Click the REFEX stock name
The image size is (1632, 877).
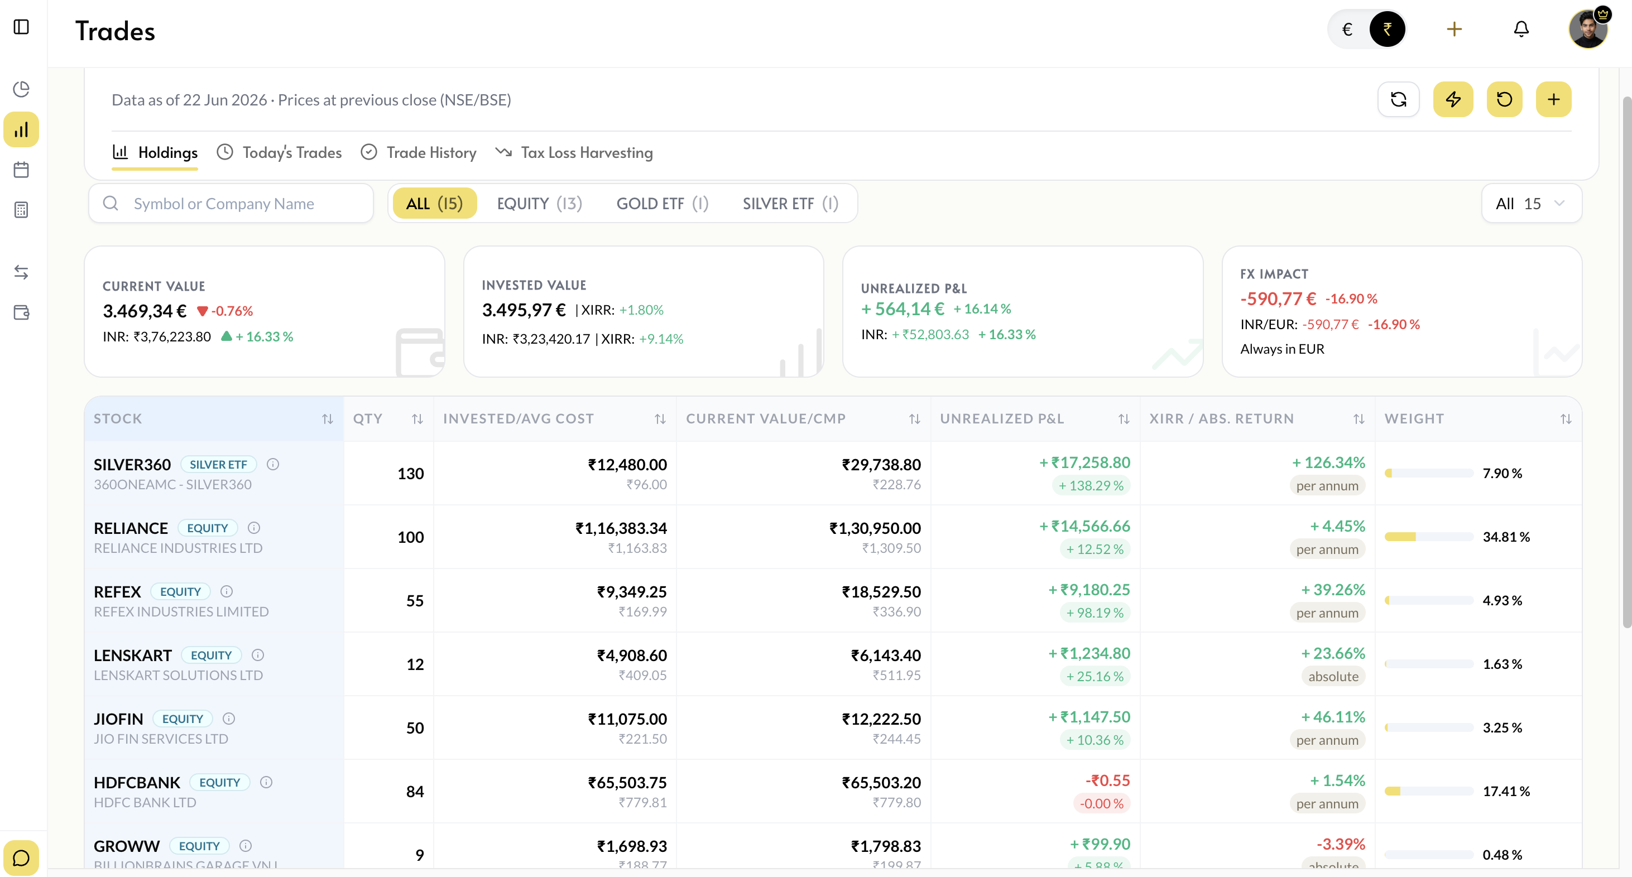point(117,592)
